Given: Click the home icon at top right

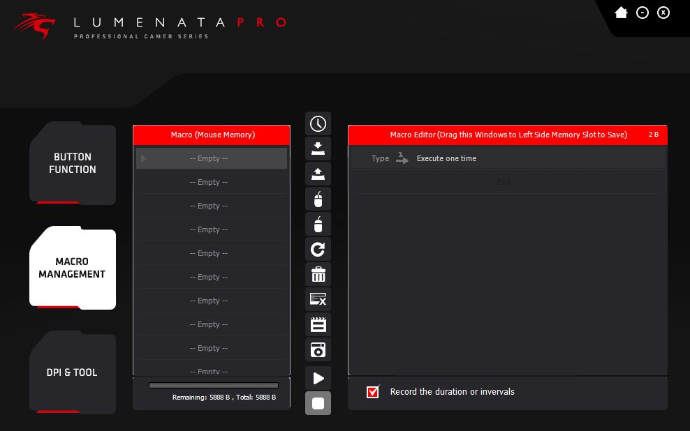Looking at the screenshot, I should 621,13.
